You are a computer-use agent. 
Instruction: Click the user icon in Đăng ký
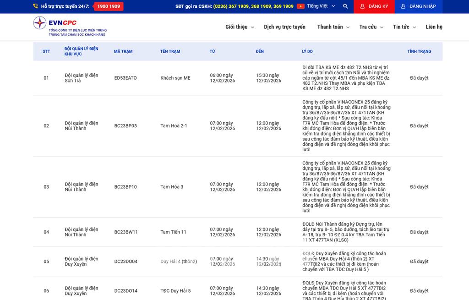pyautogui.click(x=362, y=6)
